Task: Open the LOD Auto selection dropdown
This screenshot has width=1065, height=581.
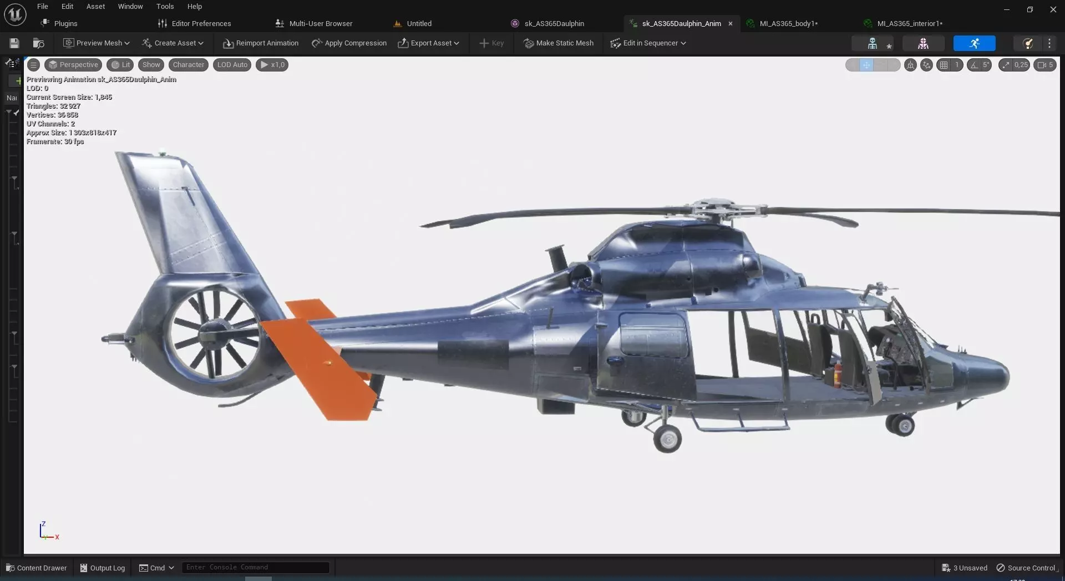Action: [232, 65]
